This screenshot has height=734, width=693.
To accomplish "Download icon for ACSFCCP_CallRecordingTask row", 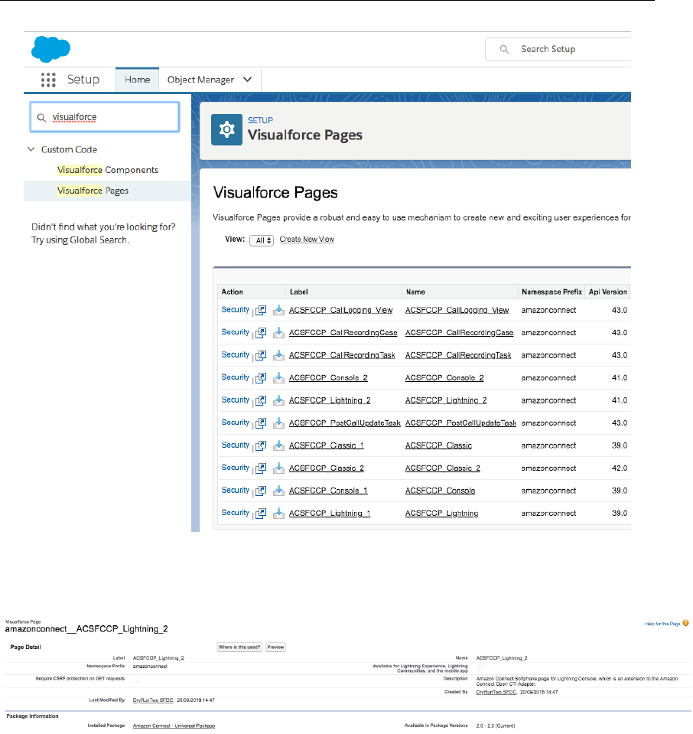I will coord(278,355).
